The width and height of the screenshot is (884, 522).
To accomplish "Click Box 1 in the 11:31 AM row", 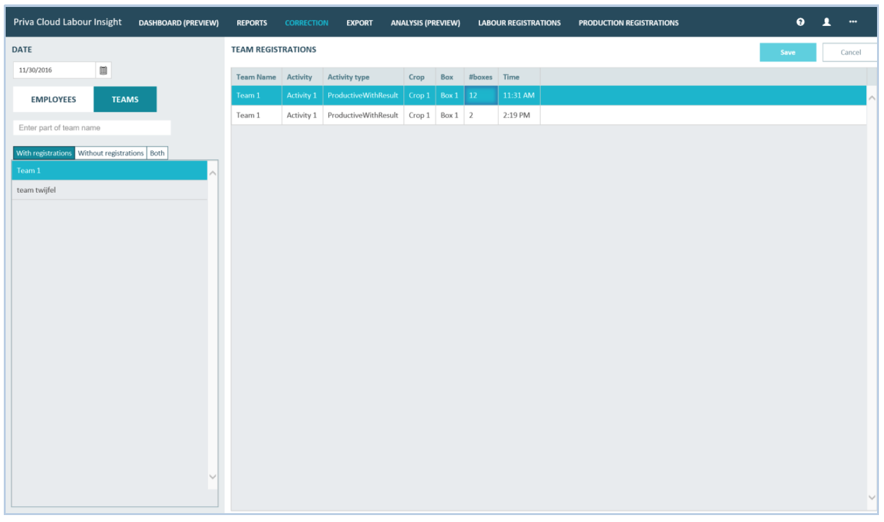I will pos(450,95).
